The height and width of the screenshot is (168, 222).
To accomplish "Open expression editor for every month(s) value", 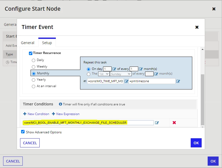I will (141, 69).
